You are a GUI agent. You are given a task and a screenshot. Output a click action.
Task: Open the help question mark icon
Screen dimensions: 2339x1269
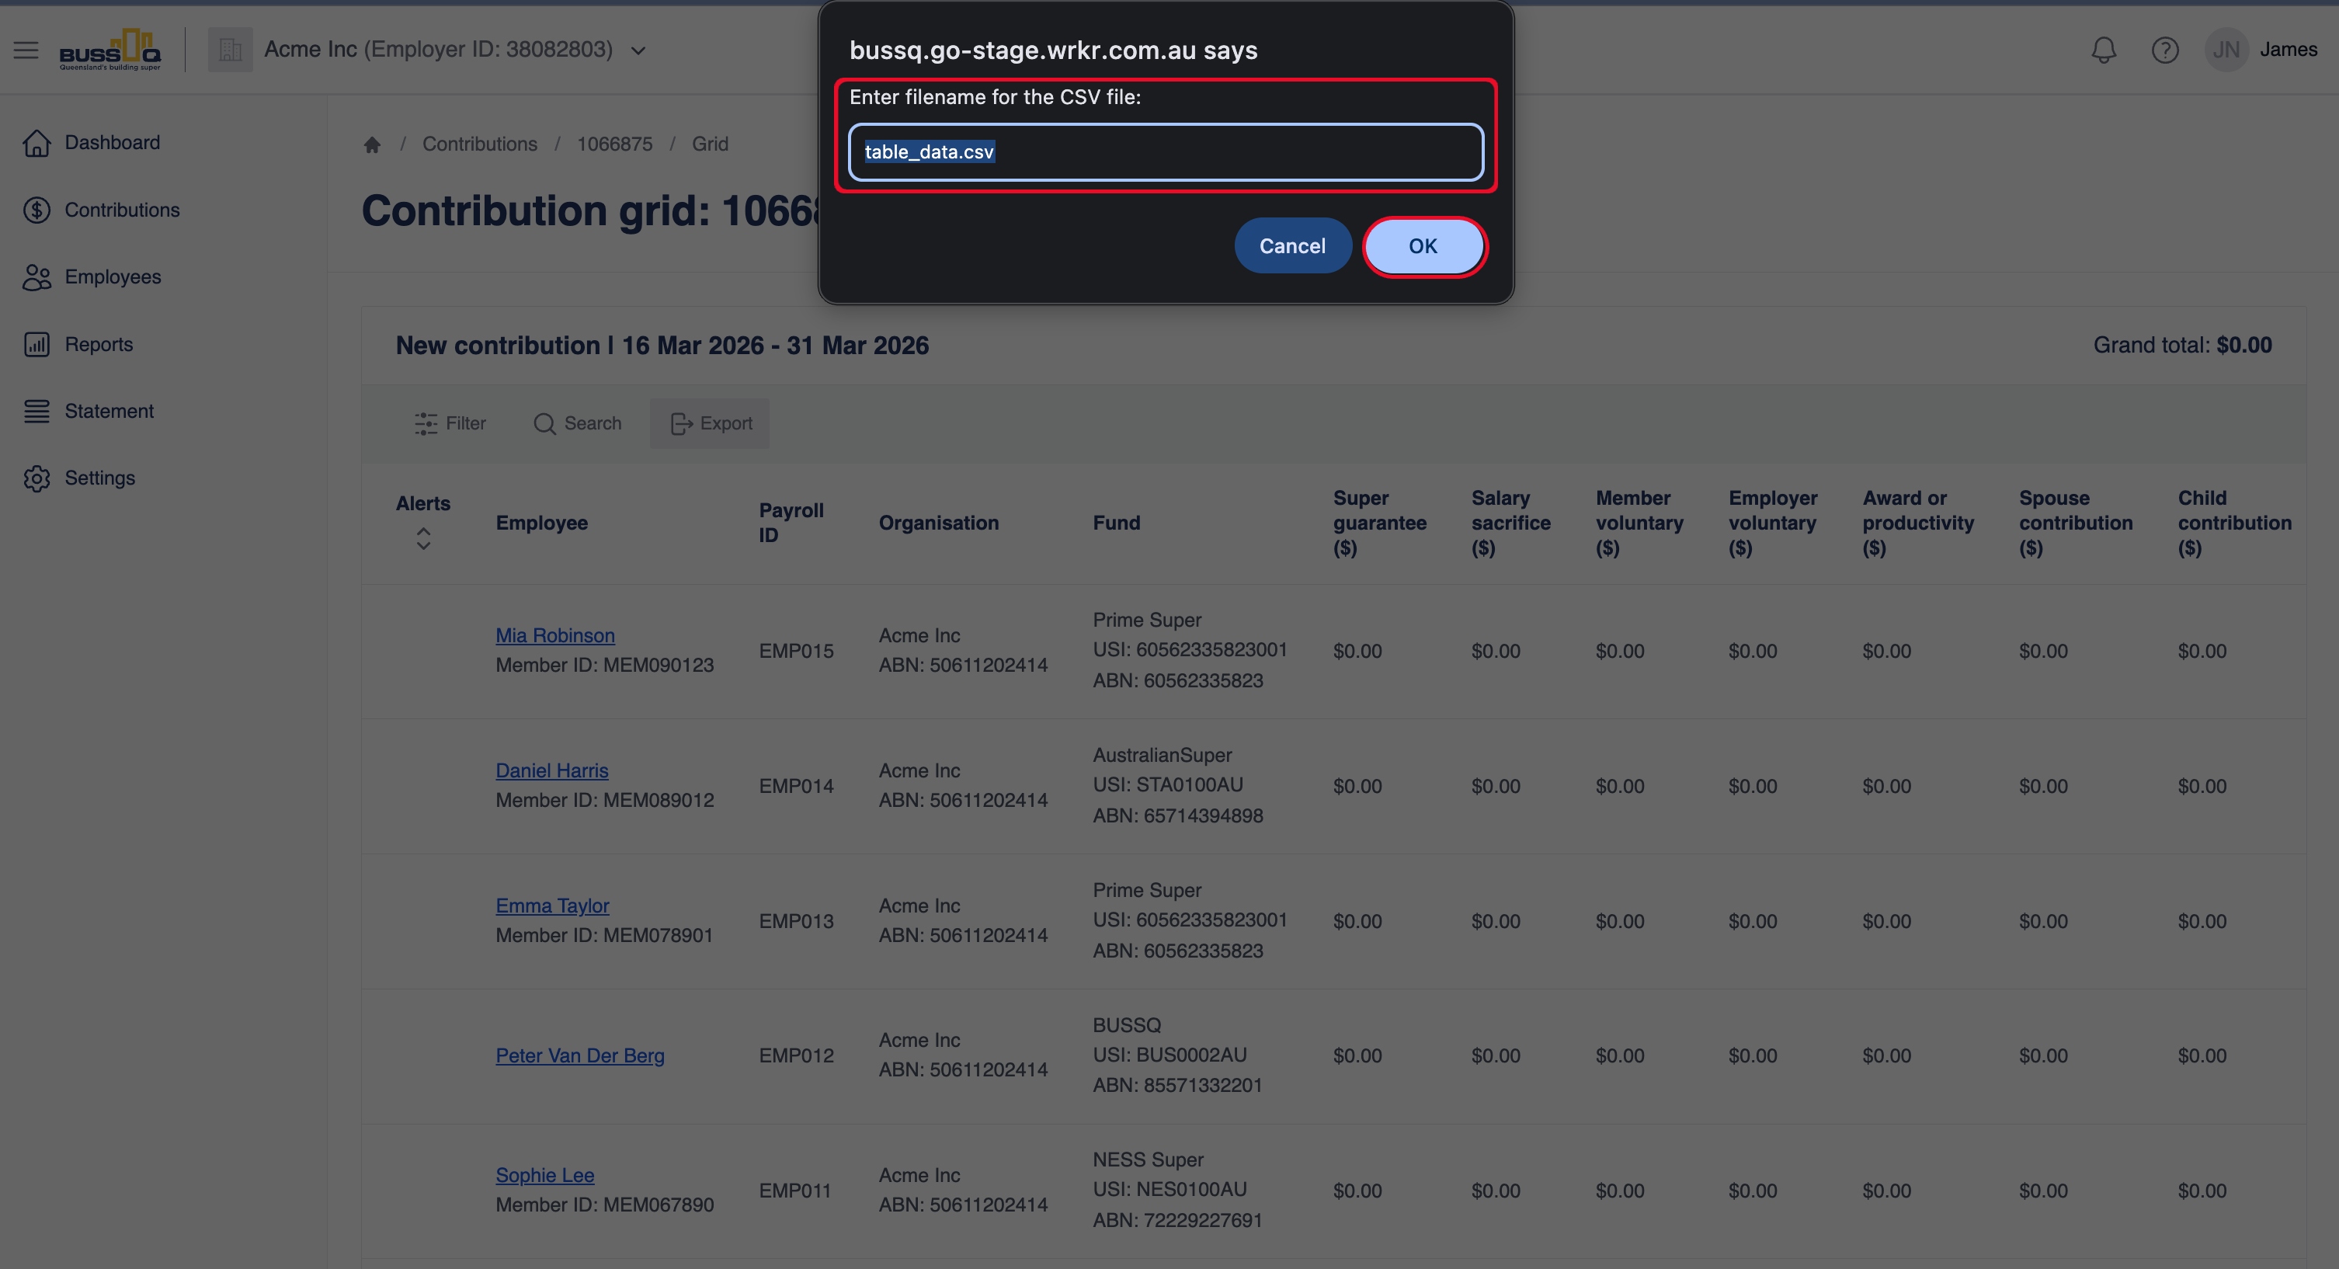pos(2165,50)
